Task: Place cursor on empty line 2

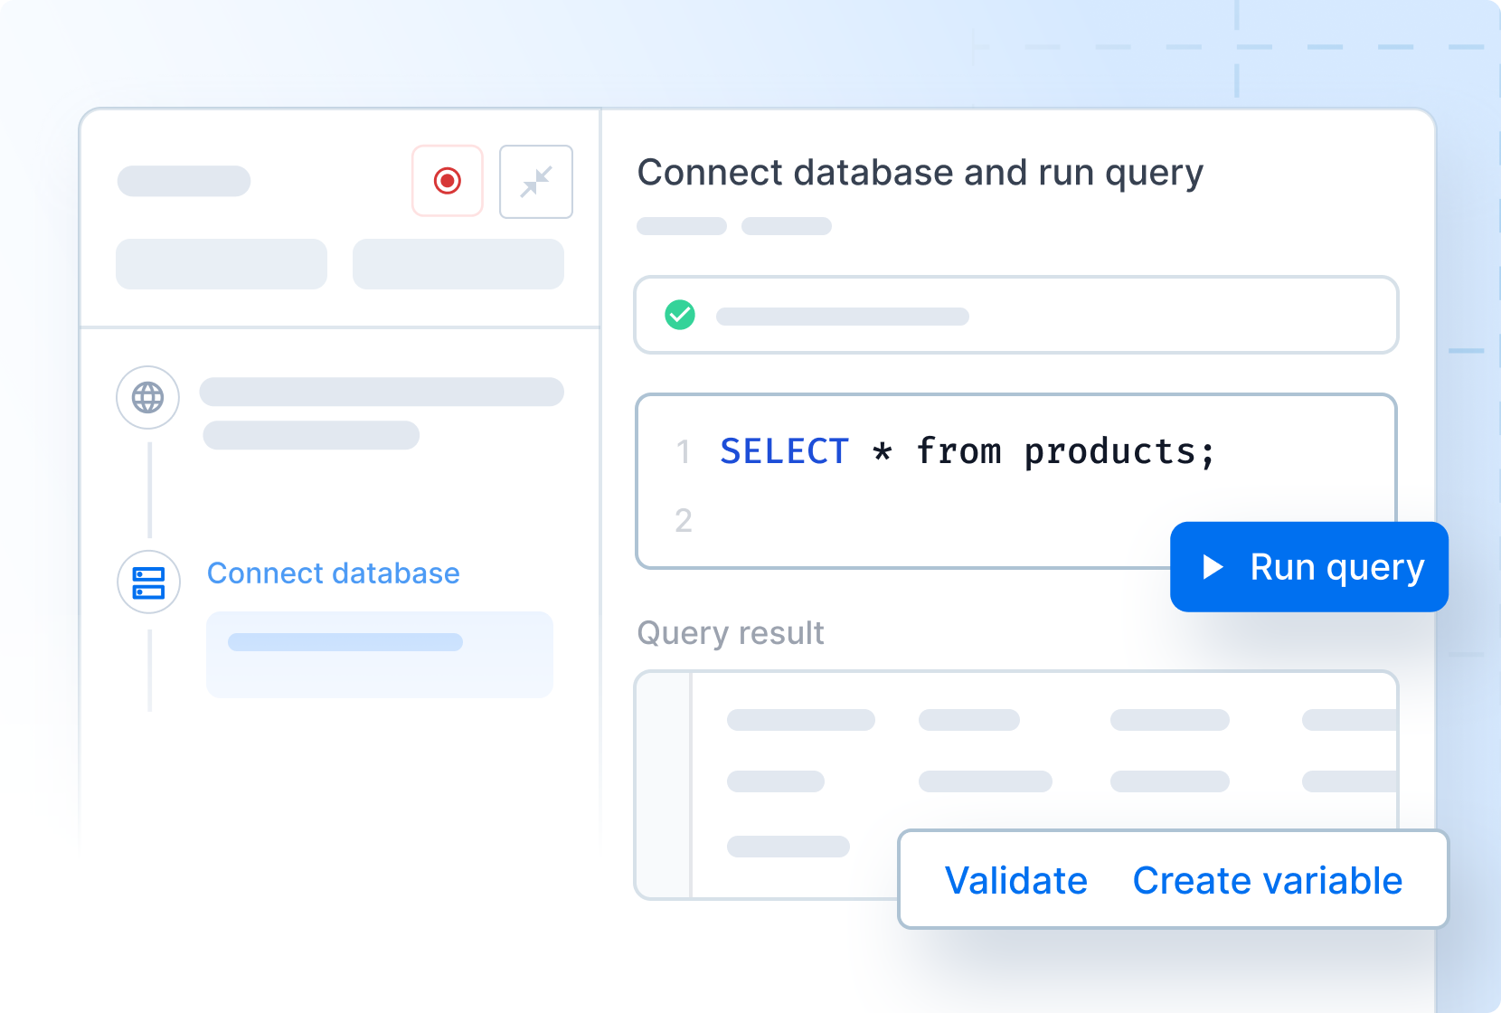Action: tap(904, 520)
